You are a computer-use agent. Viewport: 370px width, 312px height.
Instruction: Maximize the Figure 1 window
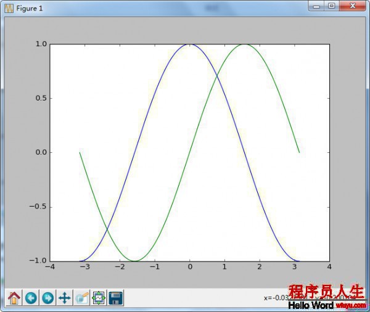[332, 6]
